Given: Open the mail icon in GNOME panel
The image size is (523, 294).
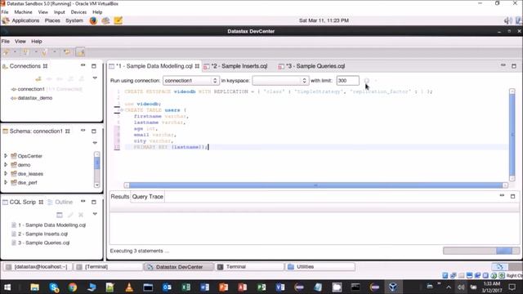Looking at the screenshot, I should point(105,20).
